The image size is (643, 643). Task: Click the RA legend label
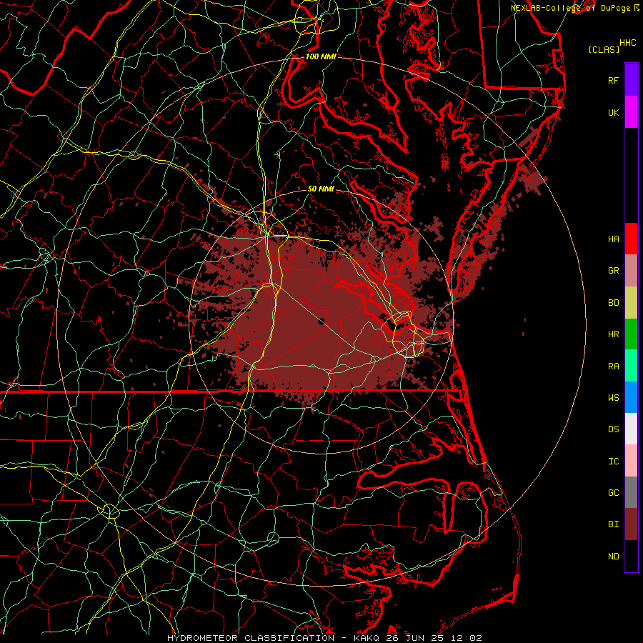click(613, 367)
